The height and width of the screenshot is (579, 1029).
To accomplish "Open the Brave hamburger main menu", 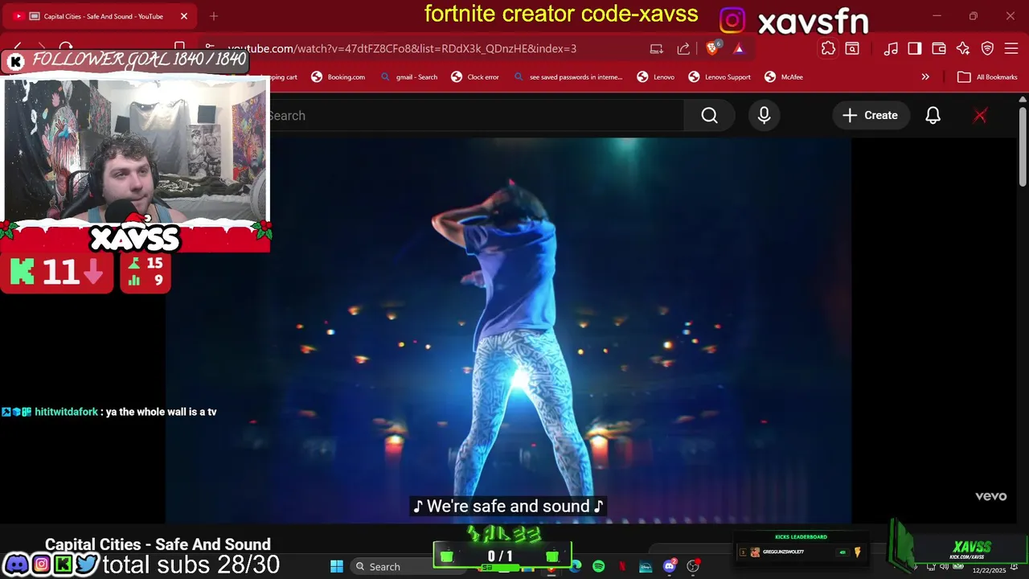I will [x=1011, y=49].
